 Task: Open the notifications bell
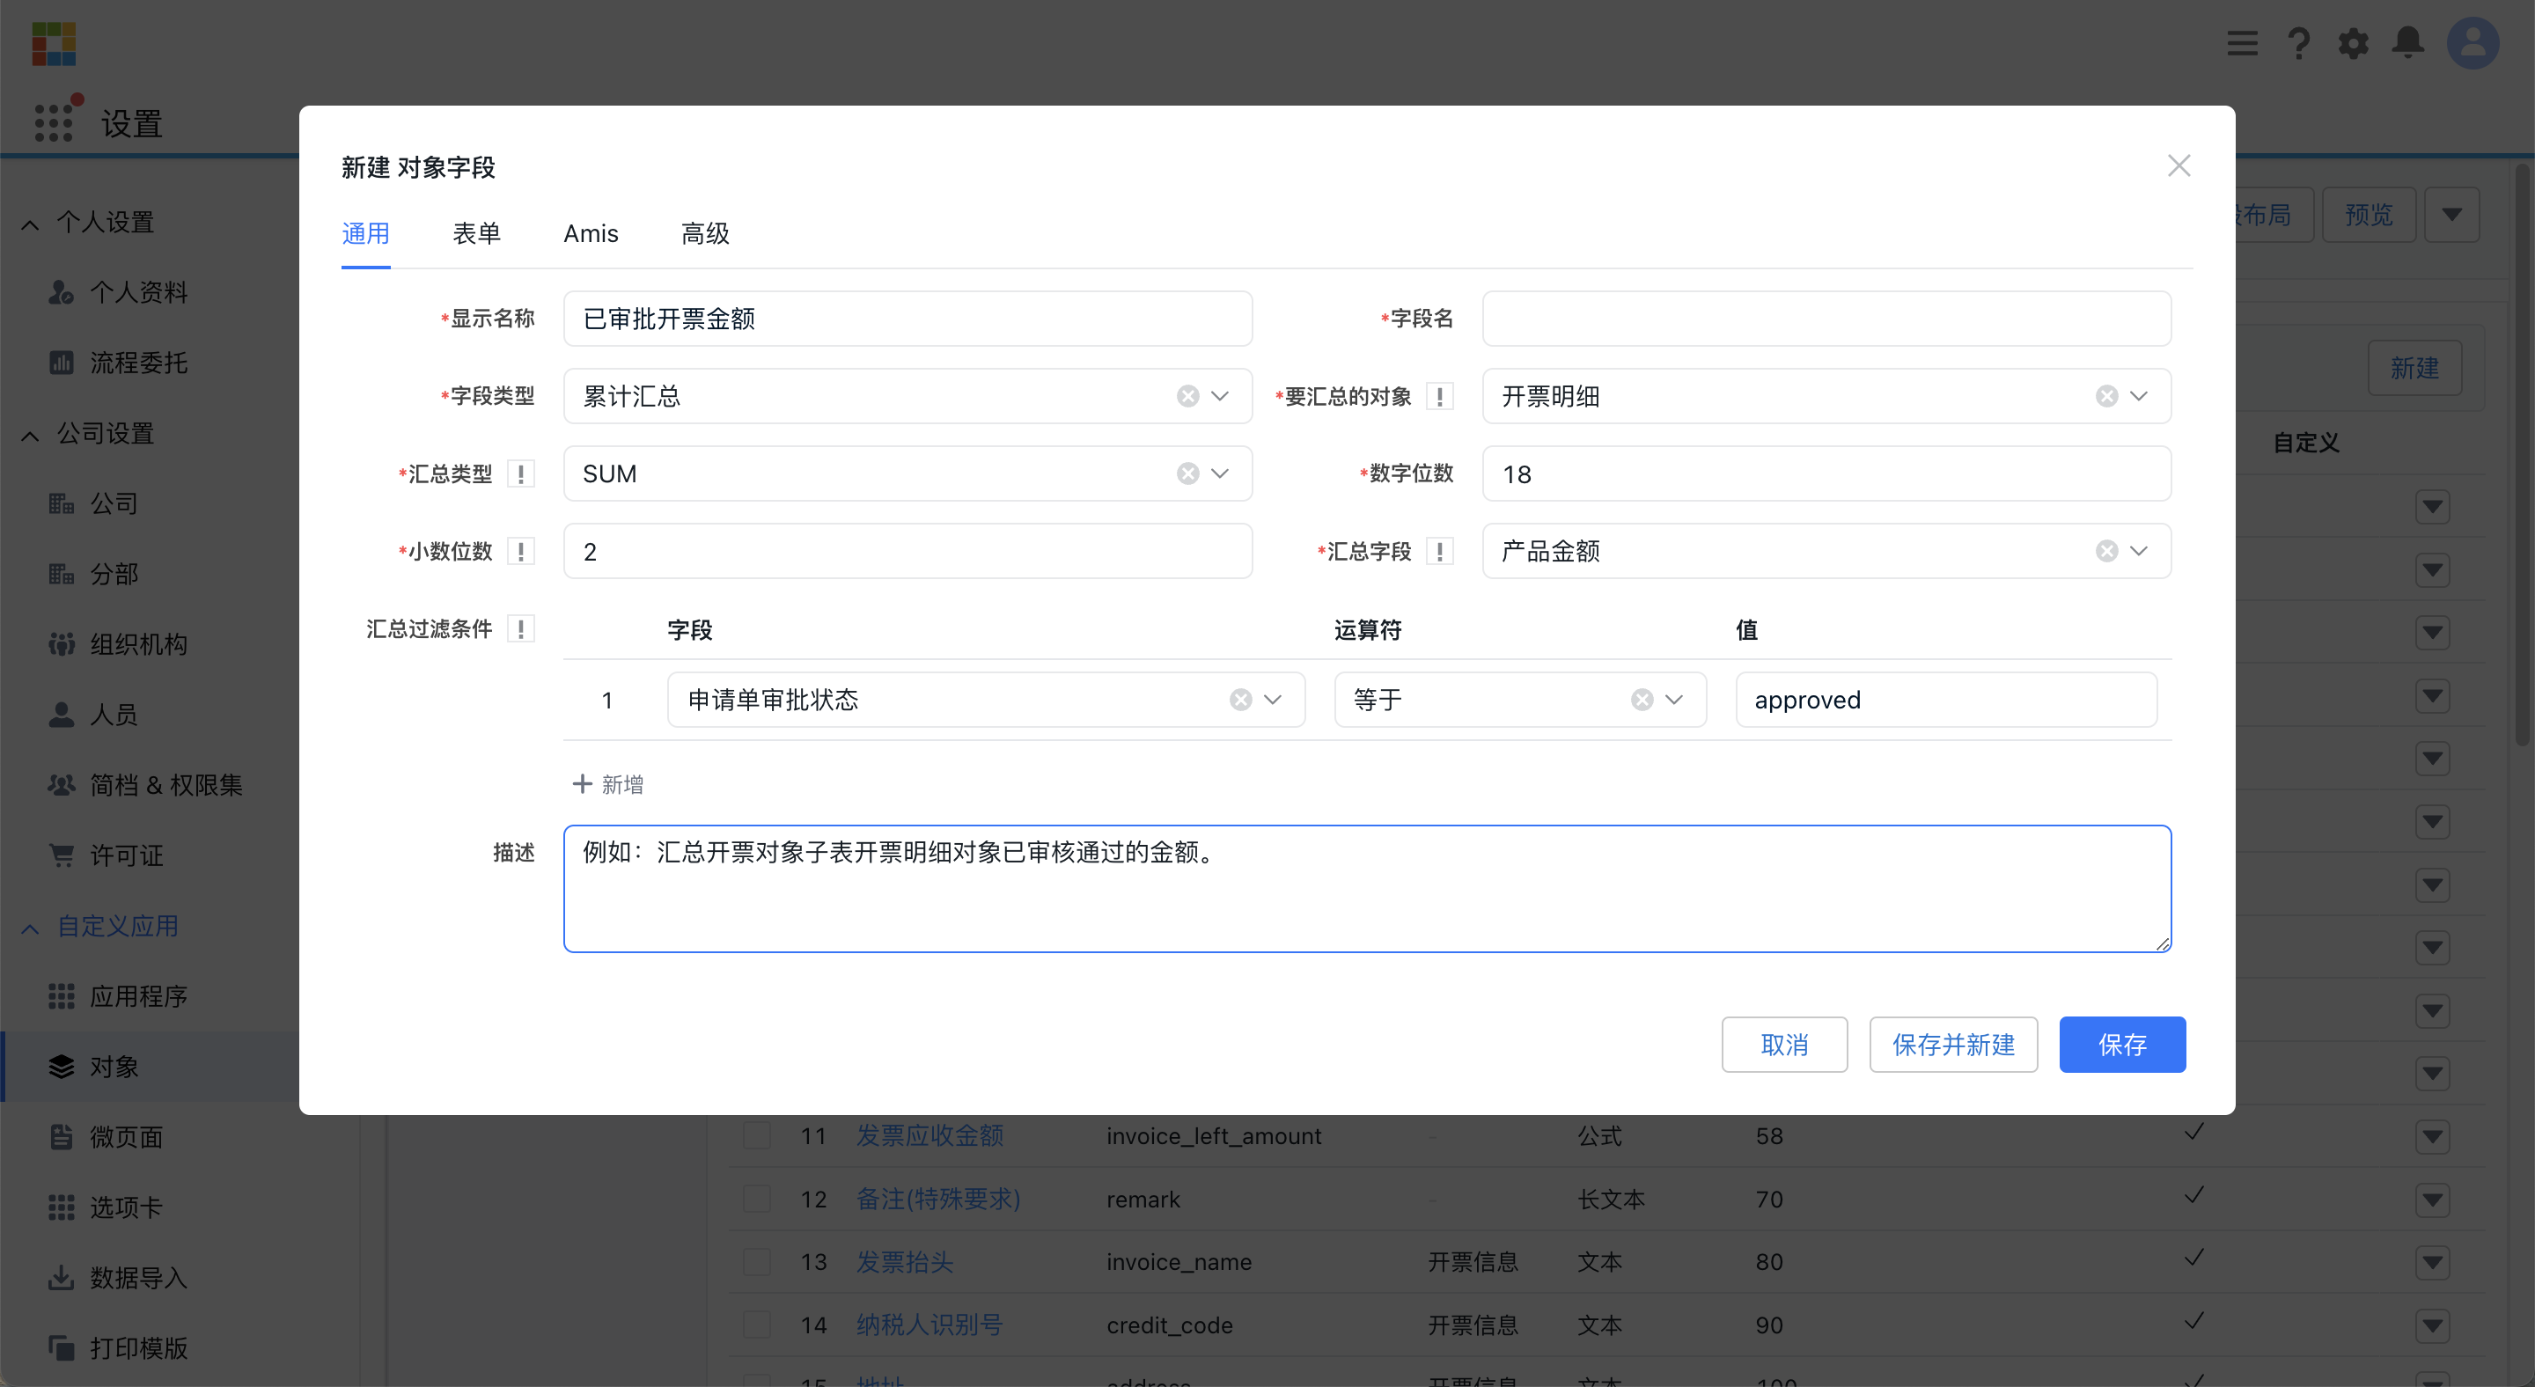2409,43
